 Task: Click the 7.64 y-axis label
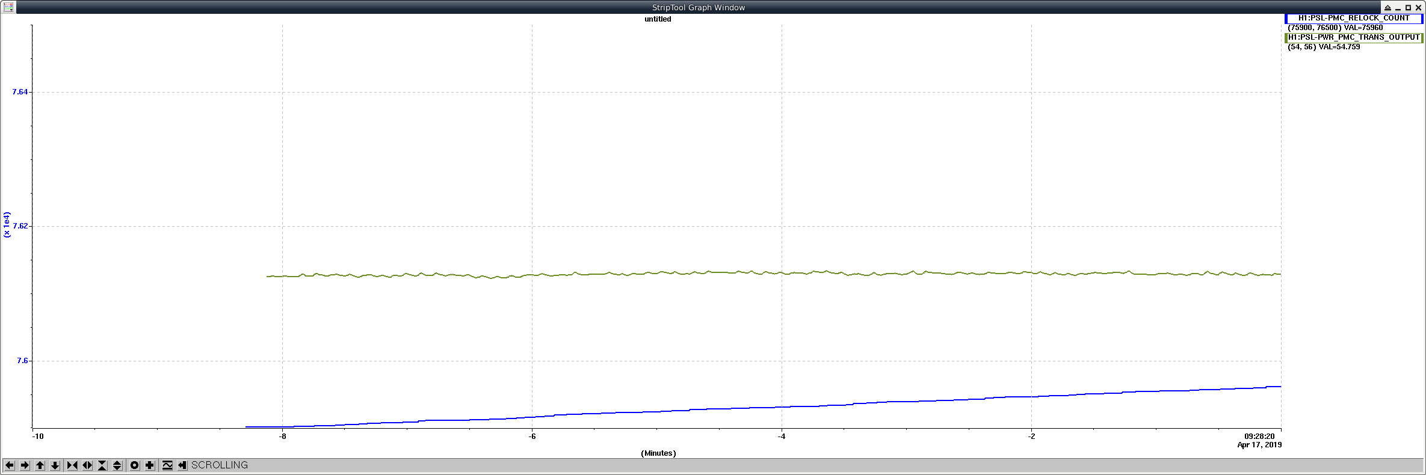pyautogui.click(x=20, y=92)
